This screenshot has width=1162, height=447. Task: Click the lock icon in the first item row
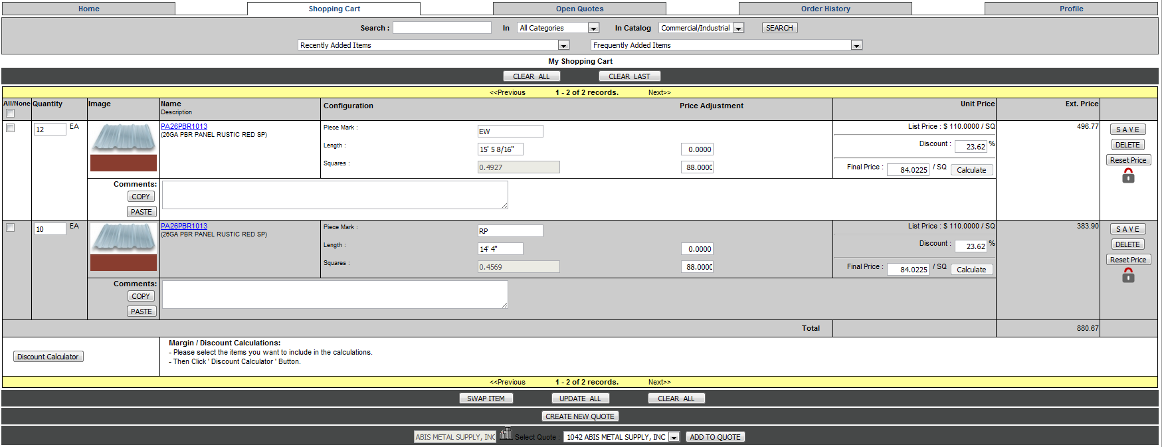(x=1127, y=176)
